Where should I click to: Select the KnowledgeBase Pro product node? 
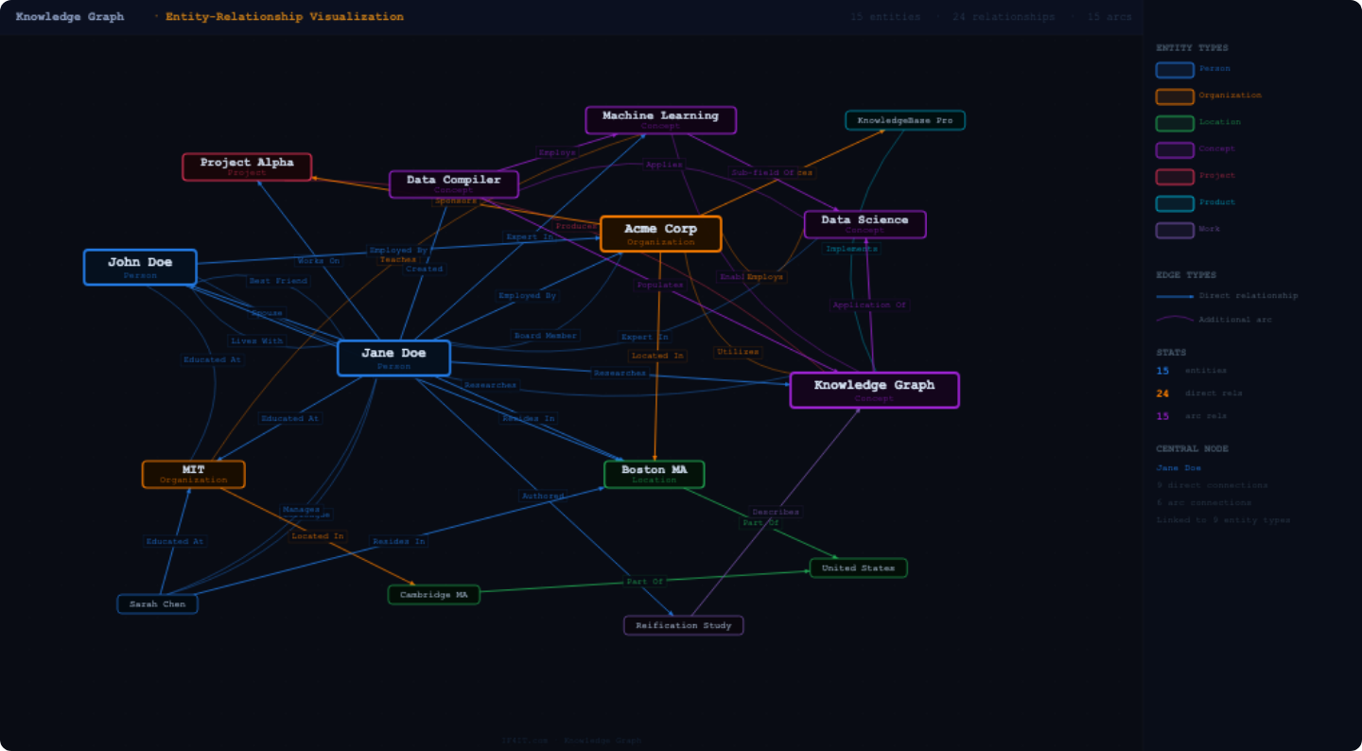[904, 120]
